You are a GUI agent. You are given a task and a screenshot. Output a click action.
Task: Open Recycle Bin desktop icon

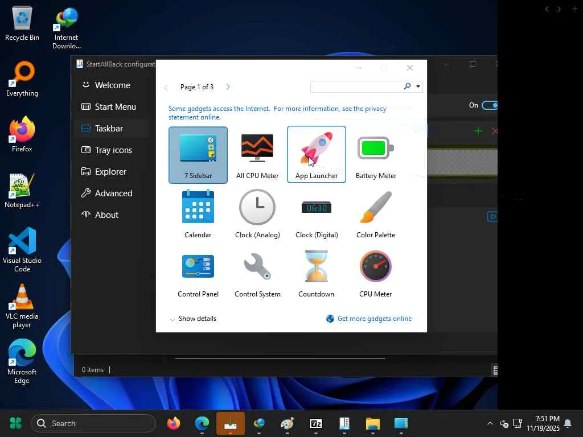coord(22,23)
